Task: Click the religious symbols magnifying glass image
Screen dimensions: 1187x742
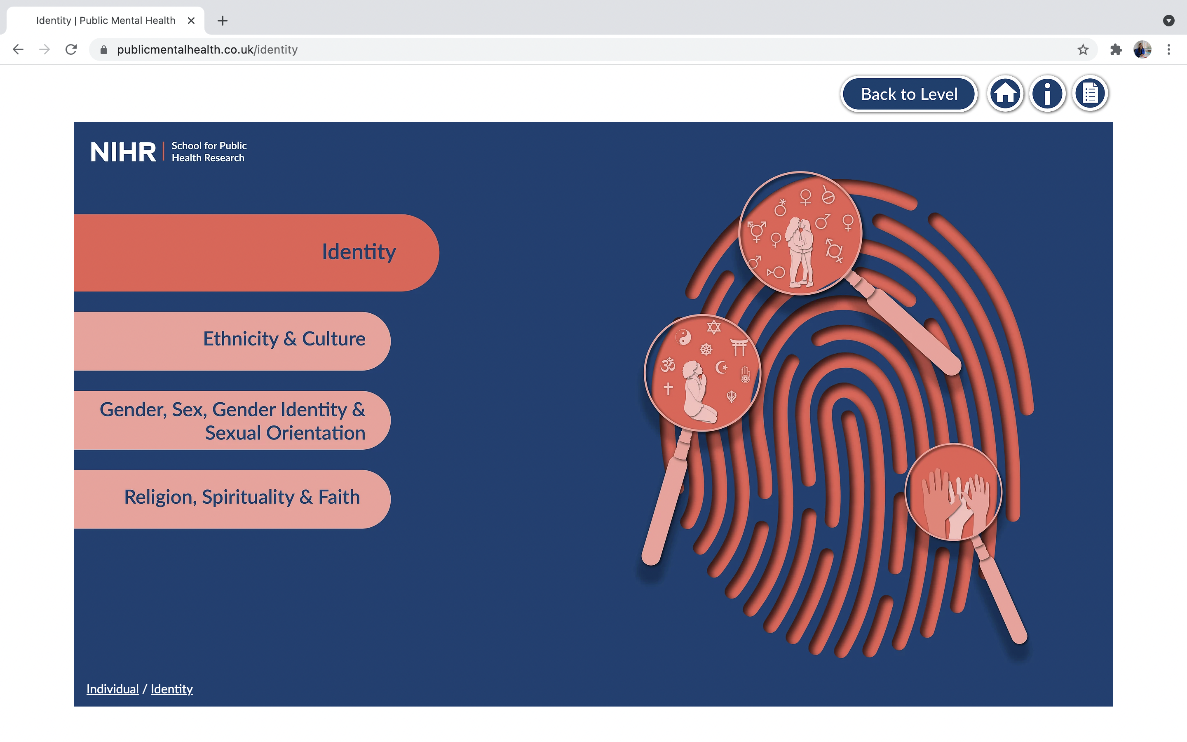Action: pyautogui.click(x=702, y=373)
